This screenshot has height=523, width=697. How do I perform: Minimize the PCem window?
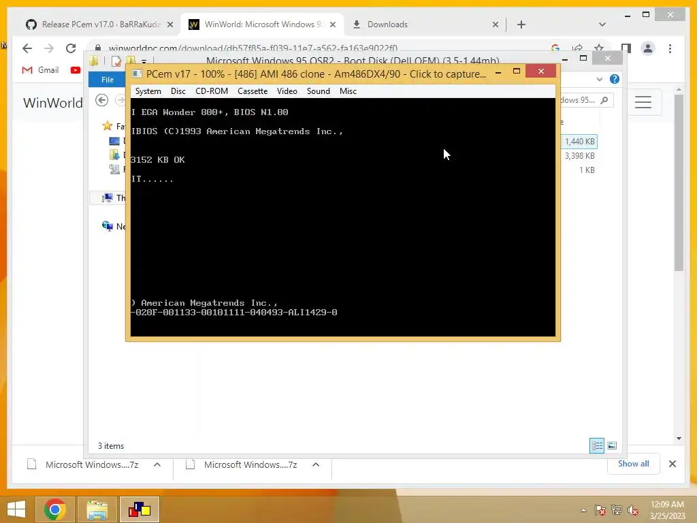tap(498, 71)
